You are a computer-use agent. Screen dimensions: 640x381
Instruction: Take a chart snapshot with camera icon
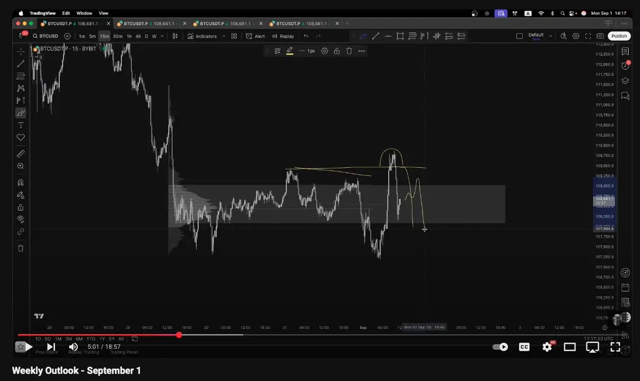[x=601, y=36]
